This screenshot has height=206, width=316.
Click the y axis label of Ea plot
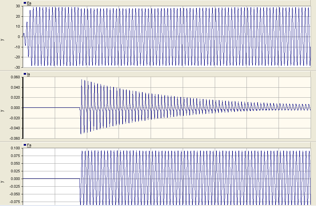(2, 40)
